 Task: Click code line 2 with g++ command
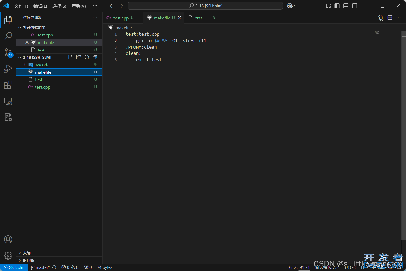171,41
